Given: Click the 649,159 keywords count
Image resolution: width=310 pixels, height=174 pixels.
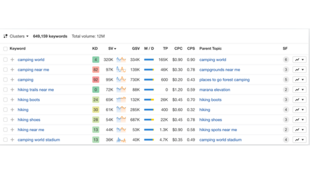Looking at the screenshot, I should (50, 36).
